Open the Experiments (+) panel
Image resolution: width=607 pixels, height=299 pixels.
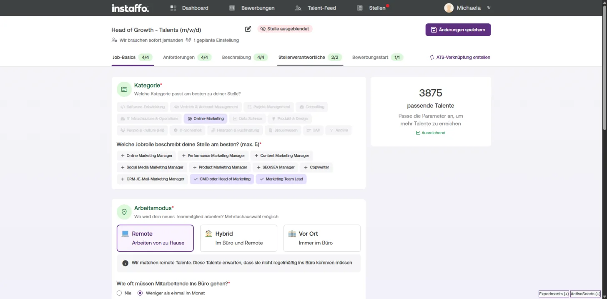coord(554,294)
